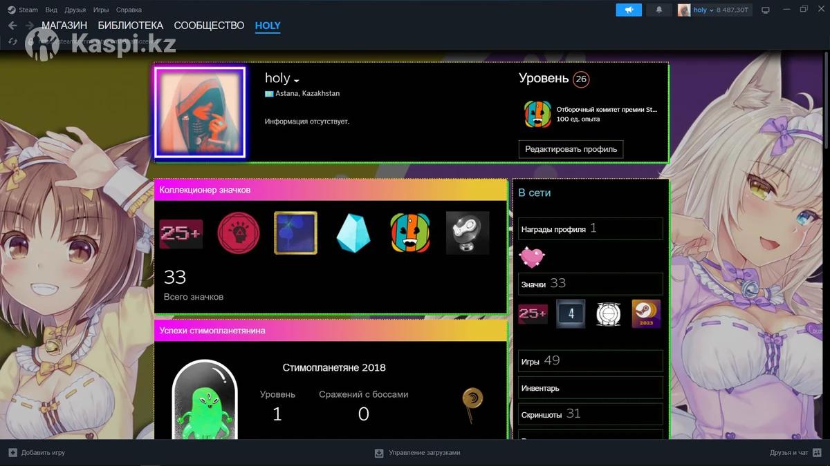830x466 pixels.
Task: Click the pink heart profile award
Action: (532, 258)
